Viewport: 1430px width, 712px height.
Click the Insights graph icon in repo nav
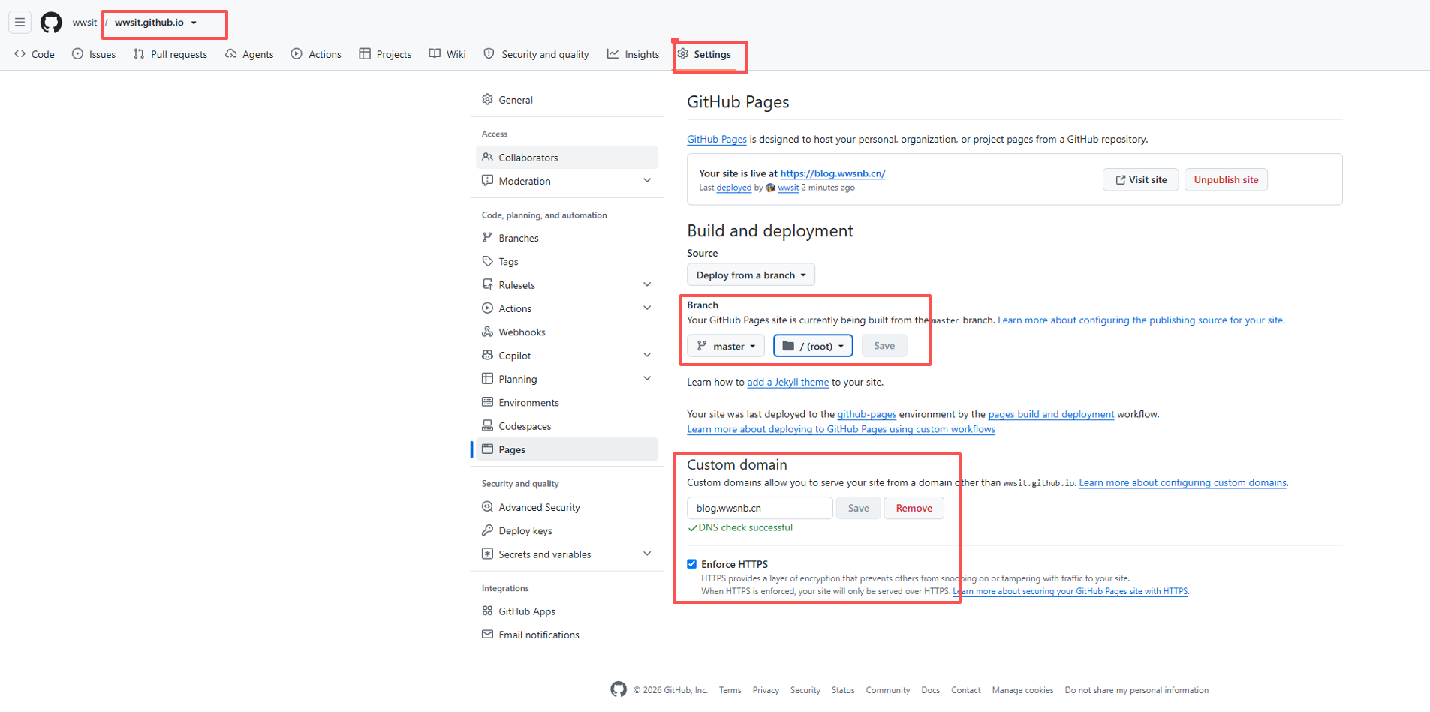[x=613, y=54]
